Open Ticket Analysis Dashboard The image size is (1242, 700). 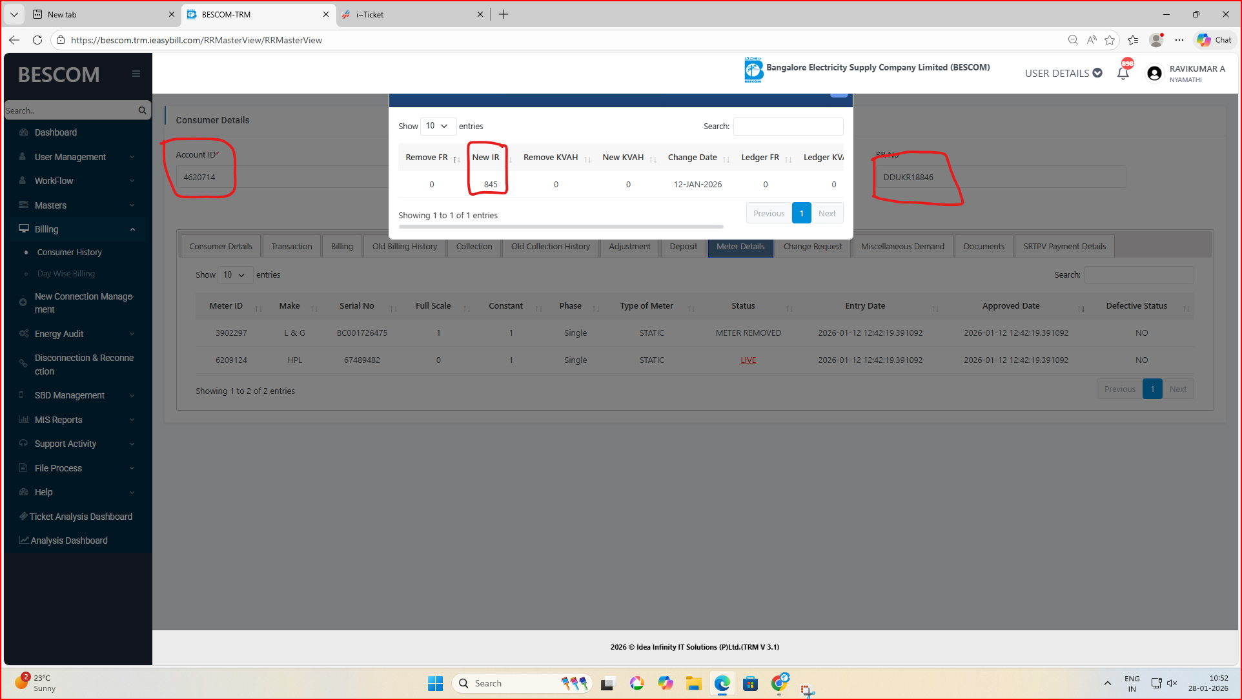pos(80,517)
